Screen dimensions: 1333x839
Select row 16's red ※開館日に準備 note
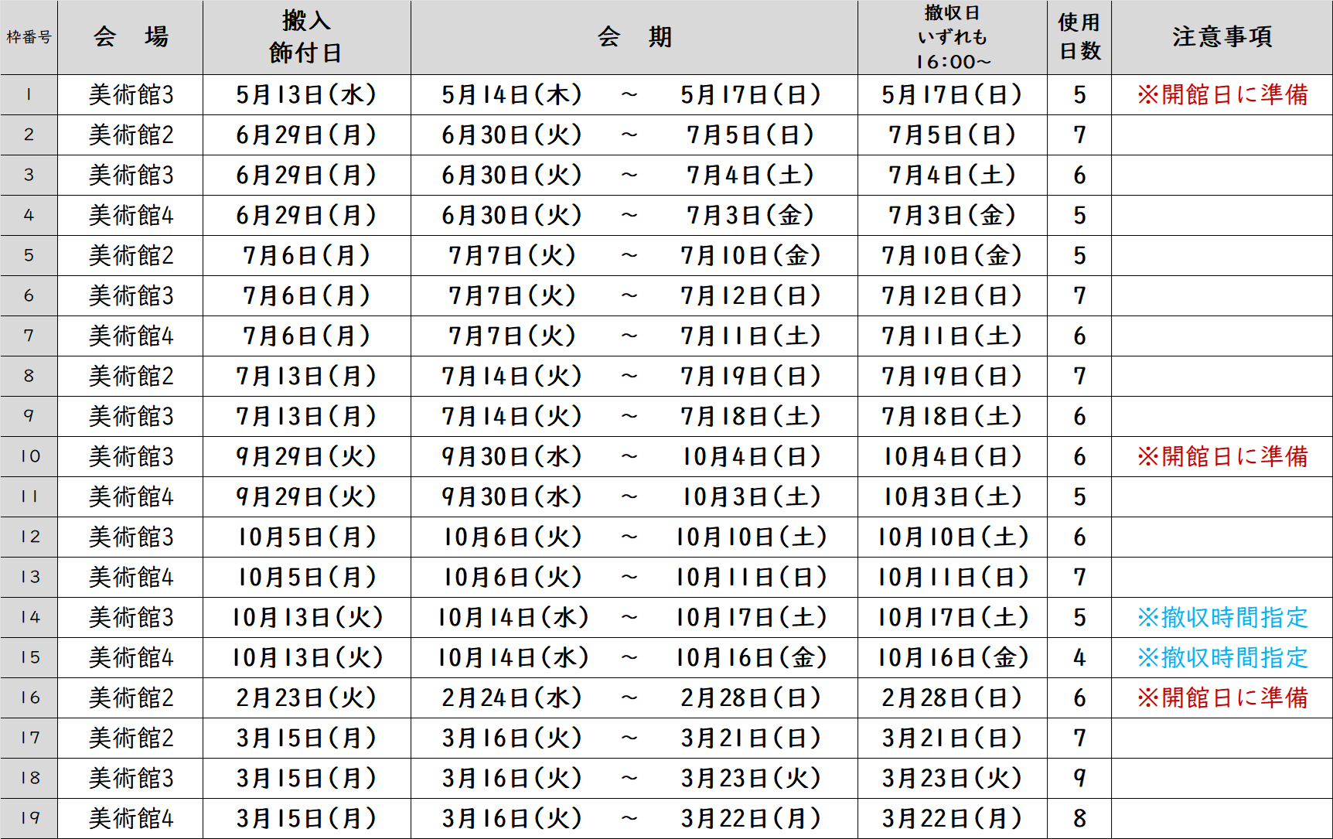click(x=1222, y=697)
